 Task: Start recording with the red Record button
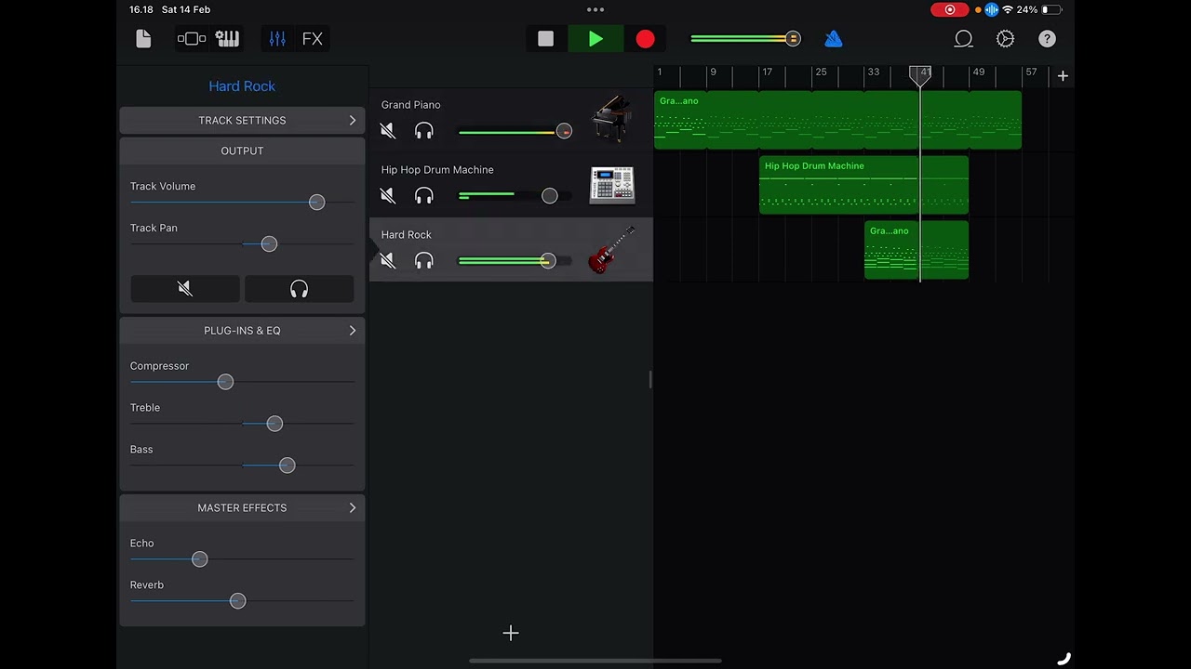[x=645, y=39]
